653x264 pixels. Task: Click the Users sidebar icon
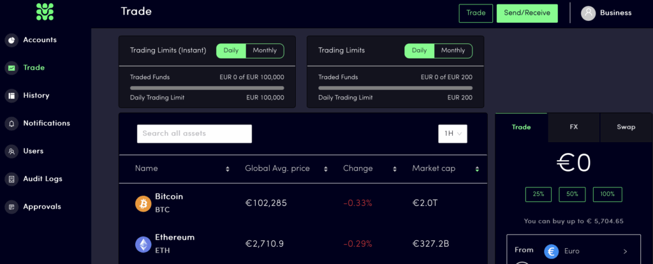pos(11,151)
